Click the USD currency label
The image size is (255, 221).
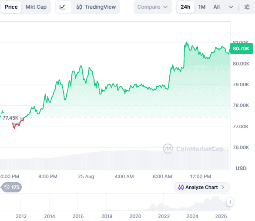point(241,169)
